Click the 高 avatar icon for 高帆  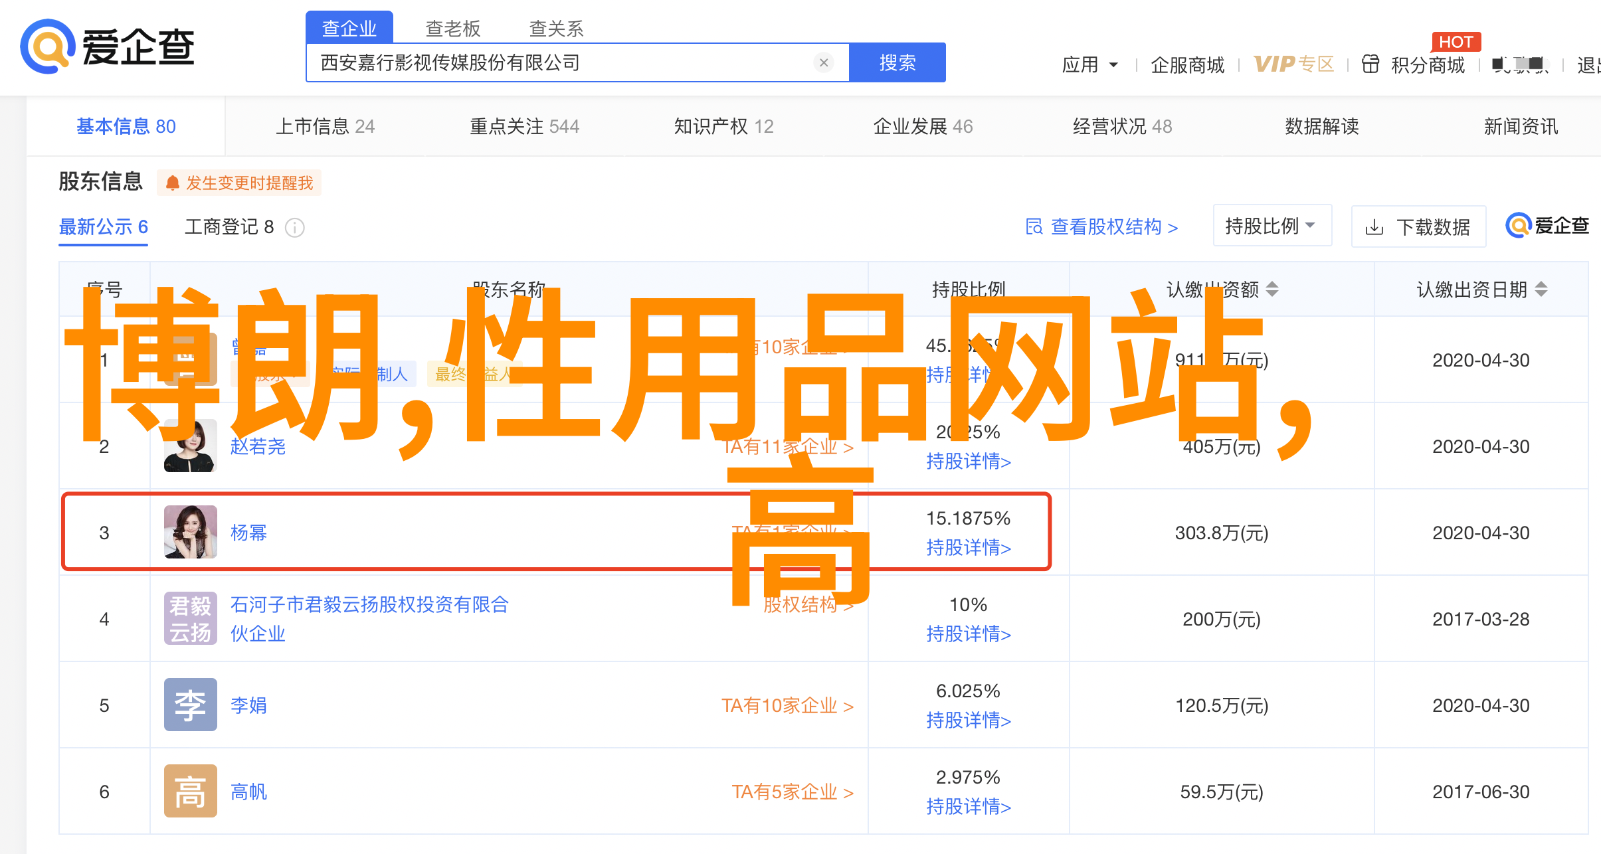[191, 791]
